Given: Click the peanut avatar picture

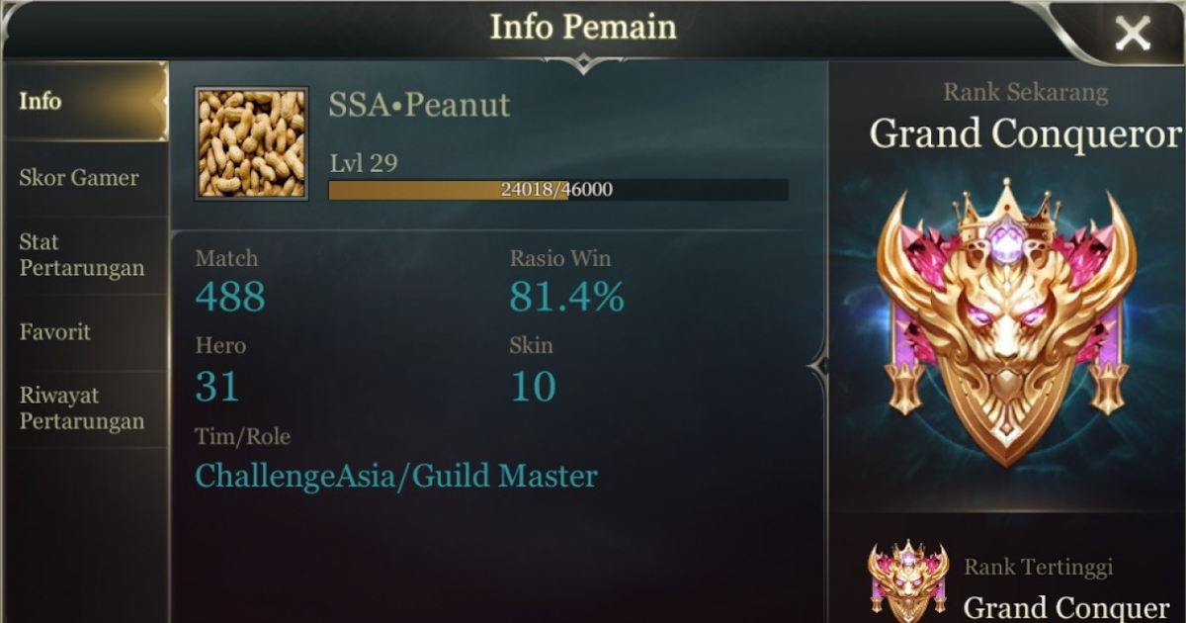Looking at the screenshot, I should (252, 143).
